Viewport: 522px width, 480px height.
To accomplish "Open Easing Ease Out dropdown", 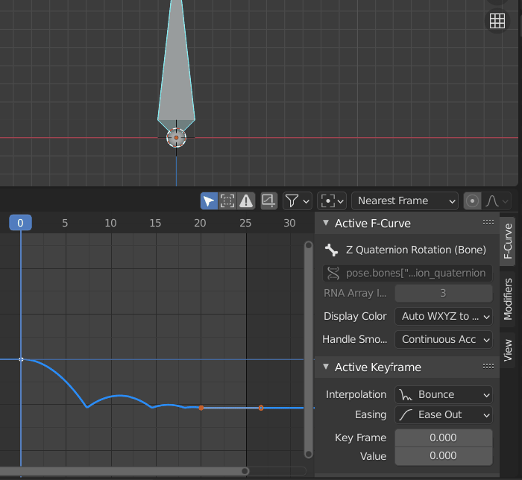I will click(x=443, y=415).
